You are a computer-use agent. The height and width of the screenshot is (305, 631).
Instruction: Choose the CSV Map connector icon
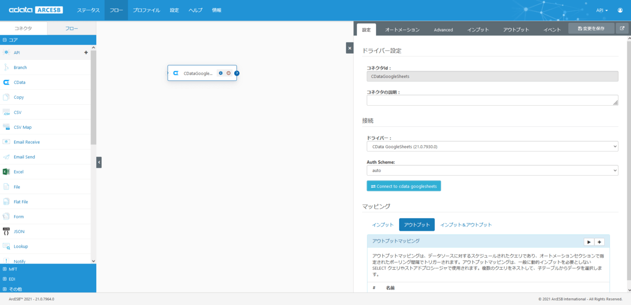tap(6, 127)
